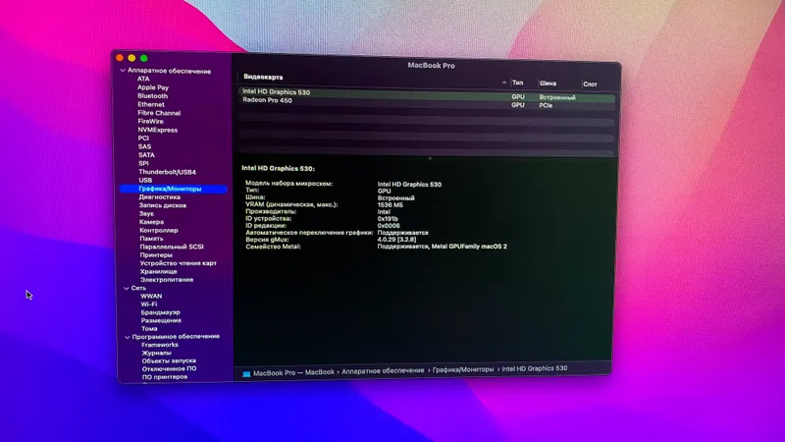Screen dimensions: 785x442
Task: Open Диагностика in the sidebar
Action: [x=159, y=197]
